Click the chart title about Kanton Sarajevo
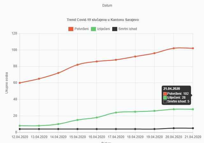 coord(103,20)
